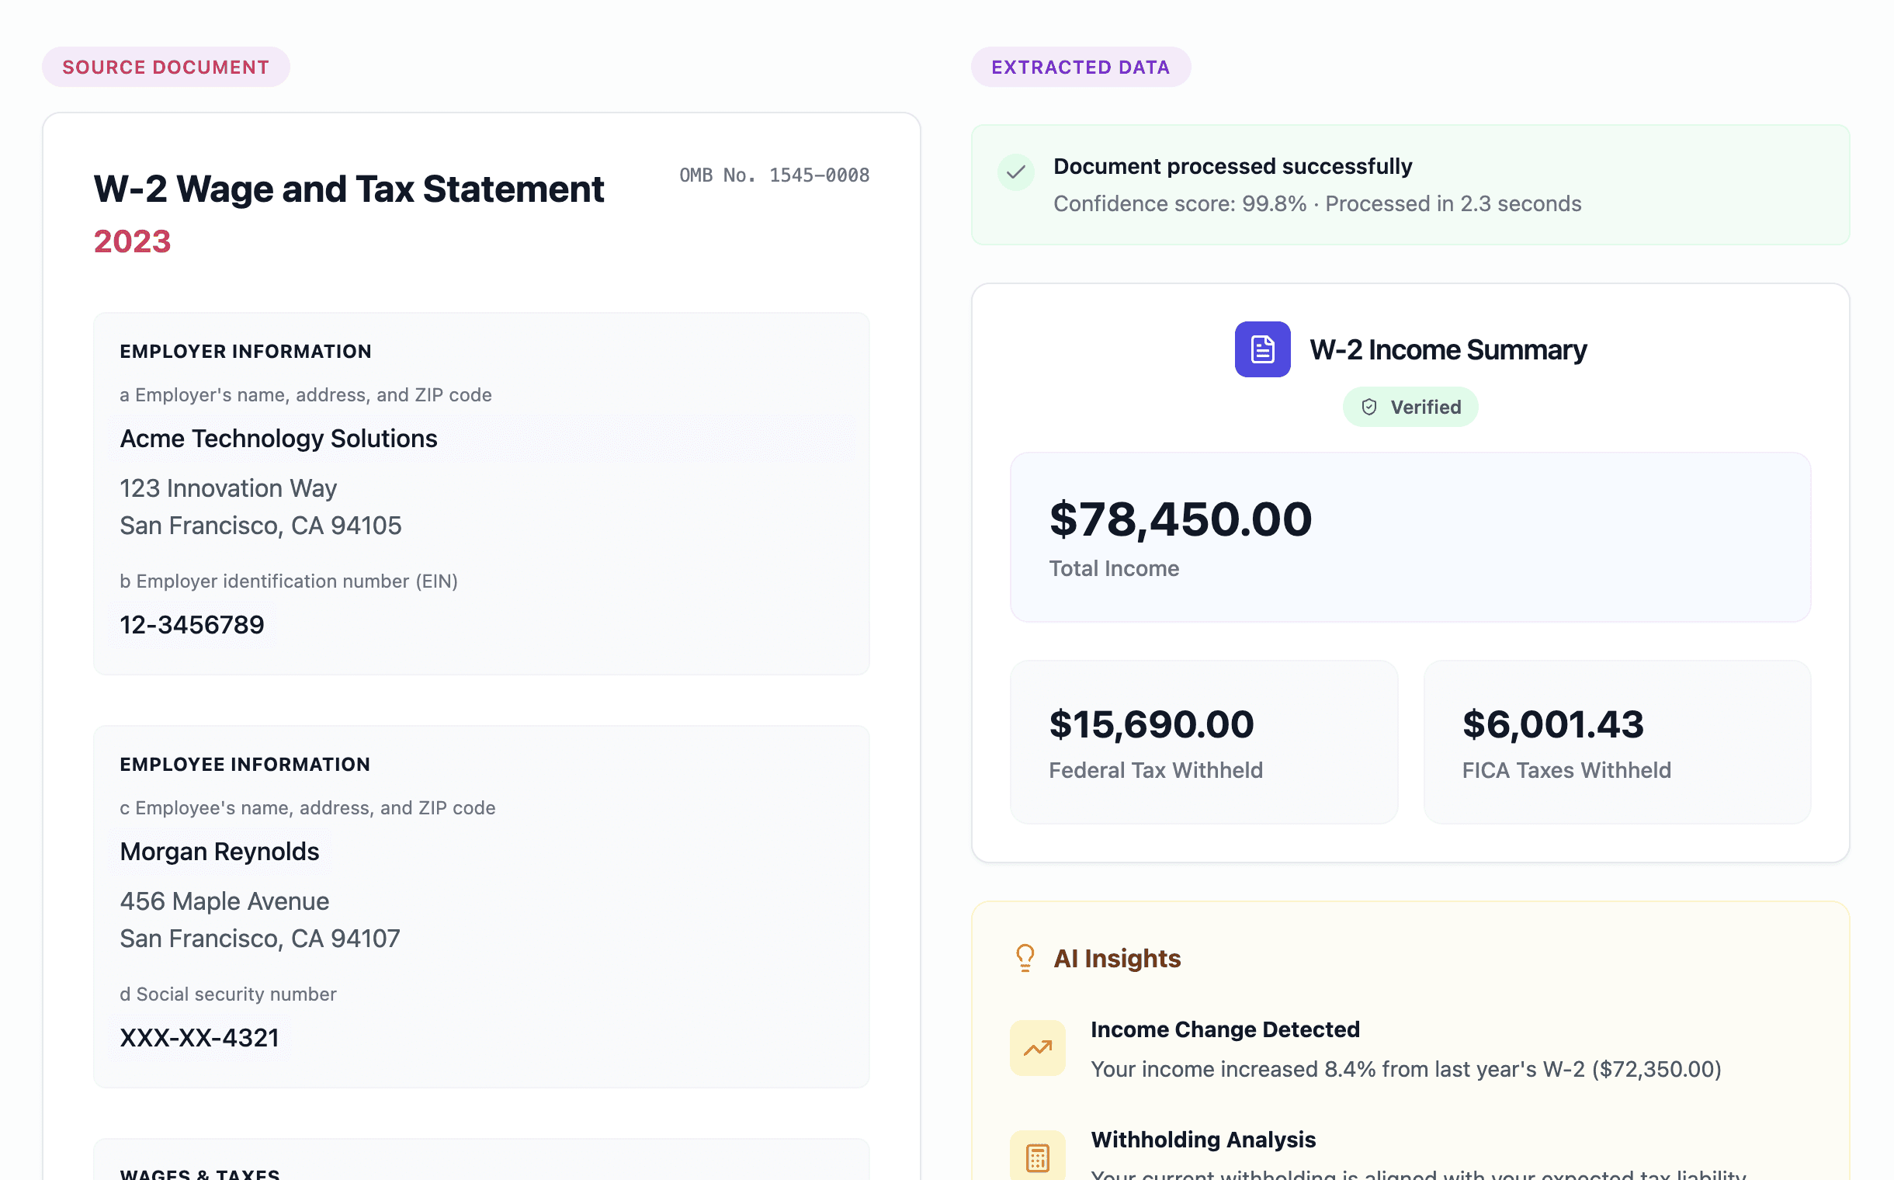
Task: Click the withholding calculator icon
Action: tap(1037, 1157)
